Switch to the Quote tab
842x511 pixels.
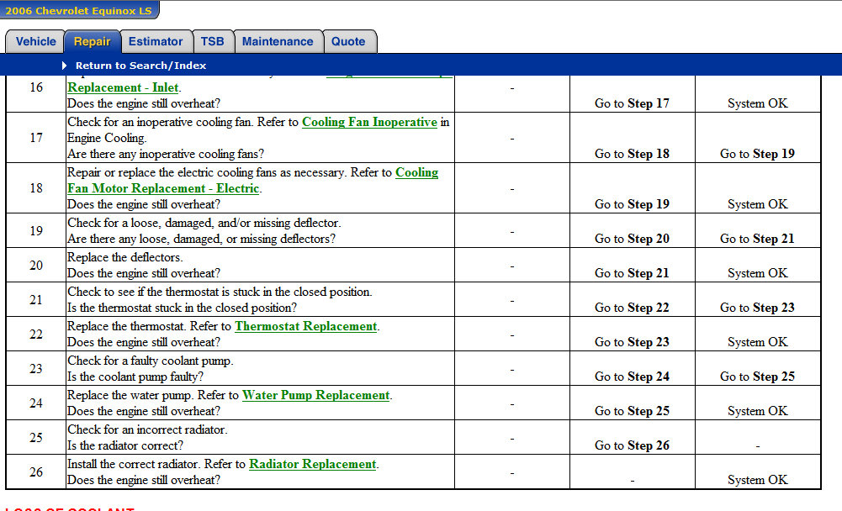click(348, 41)
